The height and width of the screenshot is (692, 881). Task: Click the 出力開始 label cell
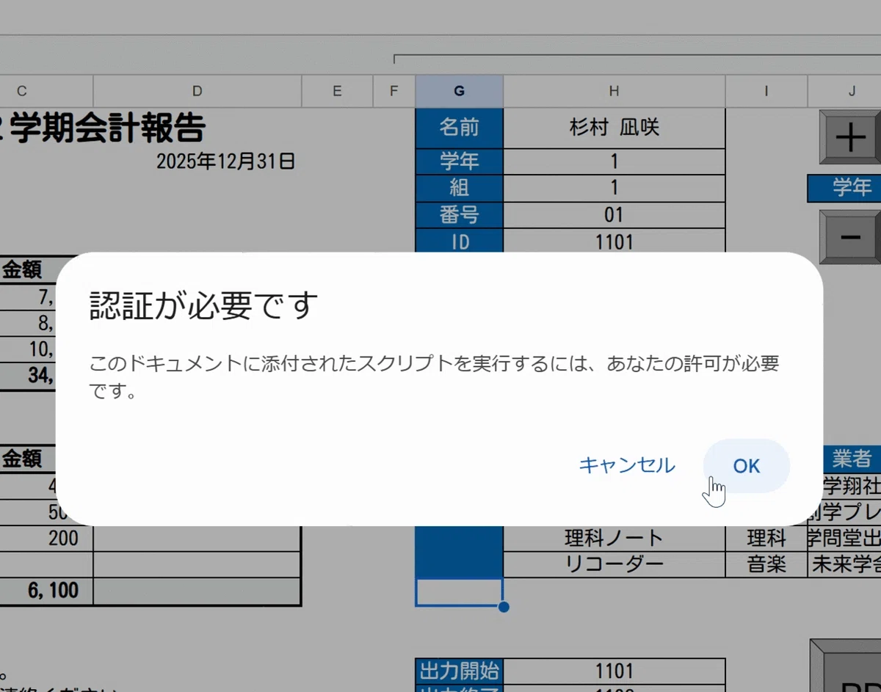pyautogui.click(x=460, y=670)
